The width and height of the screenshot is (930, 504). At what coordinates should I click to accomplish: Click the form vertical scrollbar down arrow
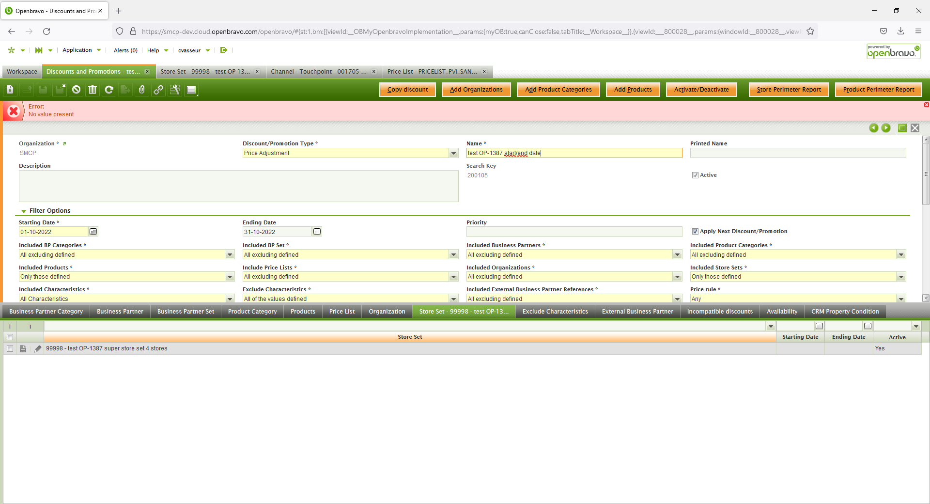(x=926, y=299)
